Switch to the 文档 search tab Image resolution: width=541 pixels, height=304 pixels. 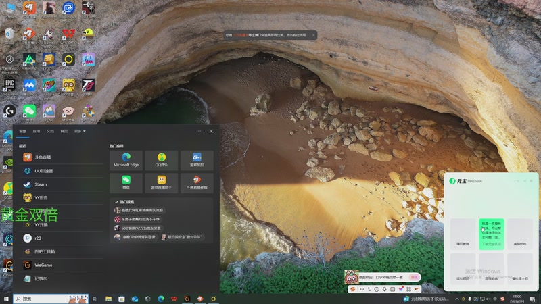click(x=50, y=131)
